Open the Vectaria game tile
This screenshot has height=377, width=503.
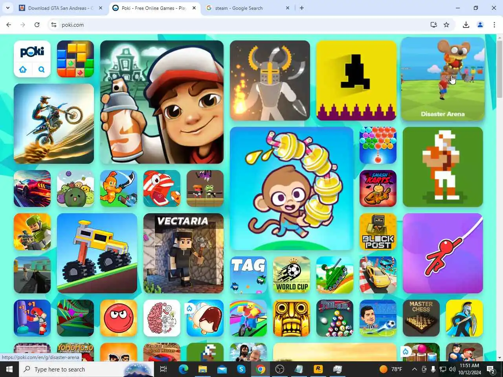tap(184, 253)
